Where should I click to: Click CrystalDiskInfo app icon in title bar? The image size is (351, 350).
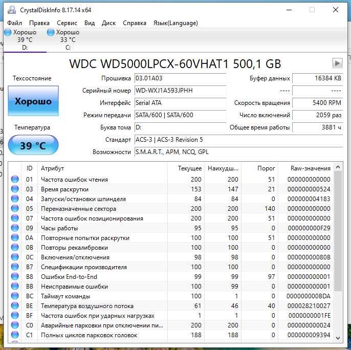(x=12, y=10)
